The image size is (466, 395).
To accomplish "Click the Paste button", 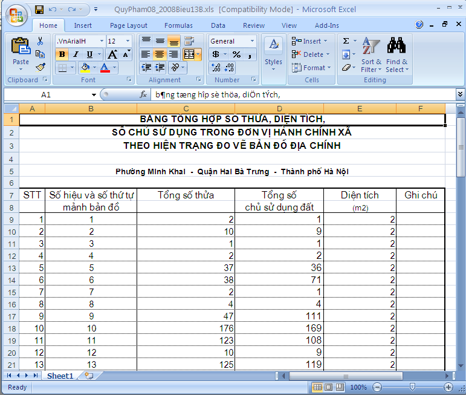I will (x=21, y=53).
